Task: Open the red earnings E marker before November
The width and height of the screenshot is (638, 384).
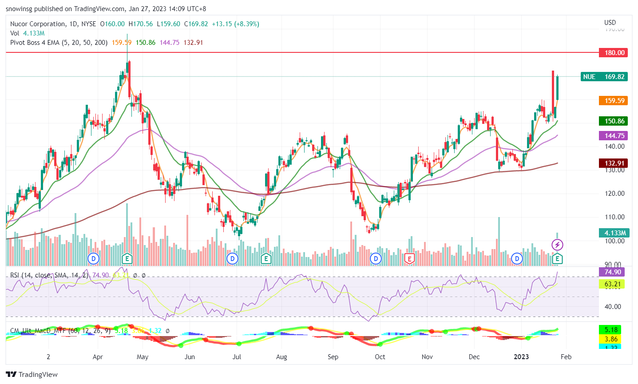Action: pyautogui.click(x=409, y=258)
